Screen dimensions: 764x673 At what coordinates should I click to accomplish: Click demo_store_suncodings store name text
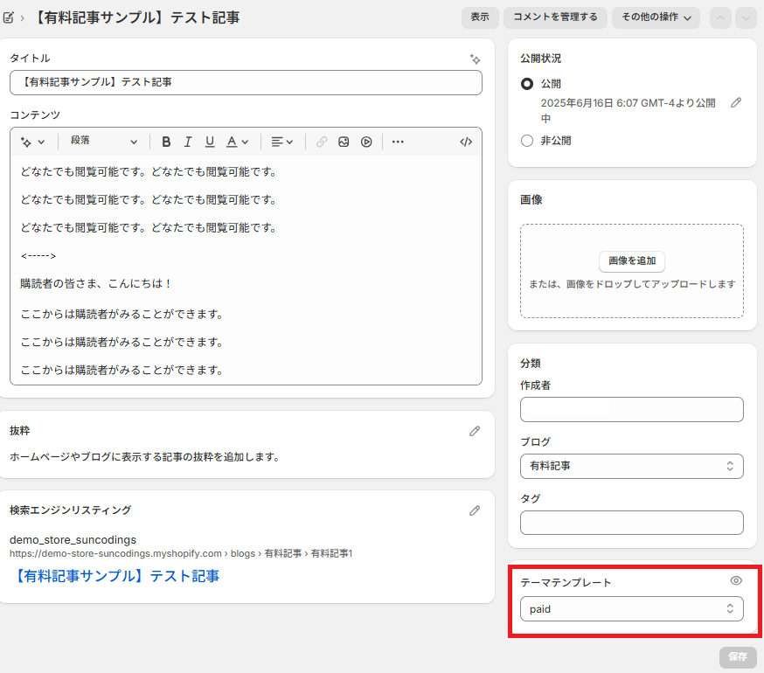click(73, 540)
